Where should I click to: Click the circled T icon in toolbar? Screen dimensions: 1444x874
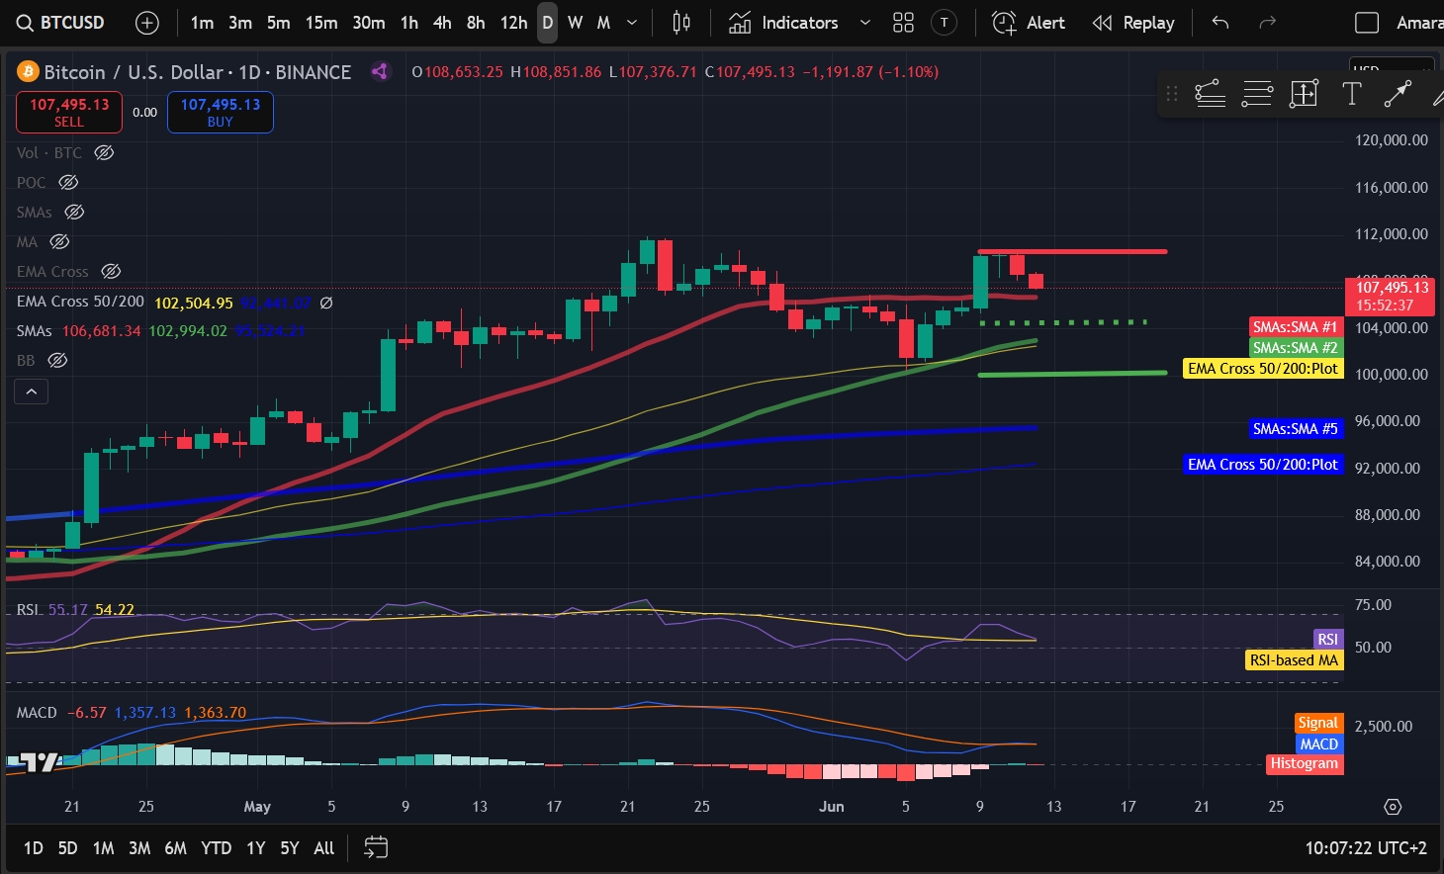pos(945,23)
